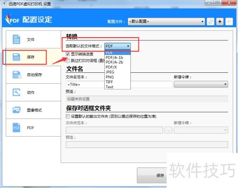Image resolution: width=238 pixels, height=188 pixels.
Task: Toggle 显示转换进度 checkbox
Action: tap(68, 54)
